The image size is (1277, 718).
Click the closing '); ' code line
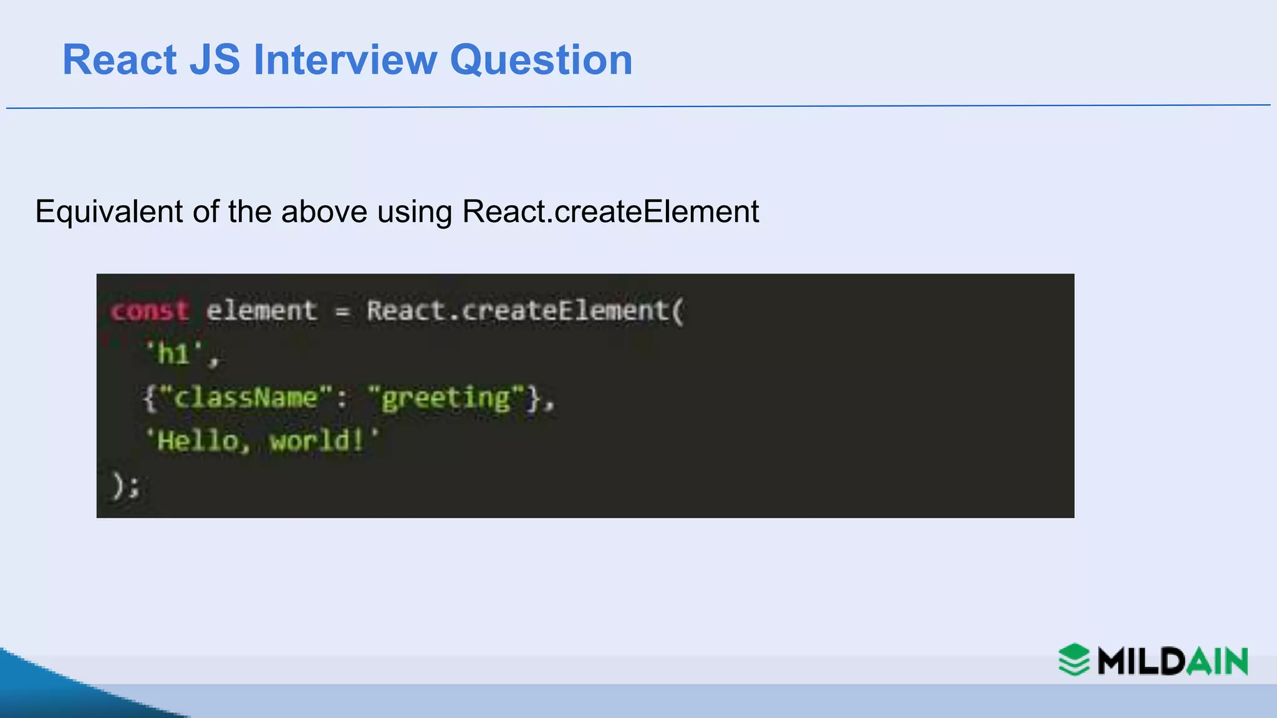pos(125,486)
